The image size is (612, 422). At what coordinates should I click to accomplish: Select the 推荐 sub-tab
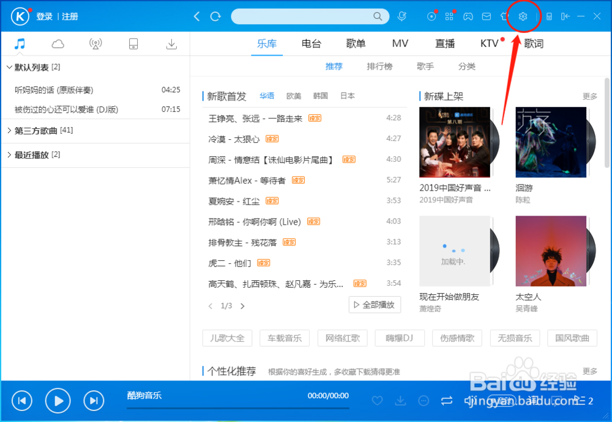coord(334,67)
